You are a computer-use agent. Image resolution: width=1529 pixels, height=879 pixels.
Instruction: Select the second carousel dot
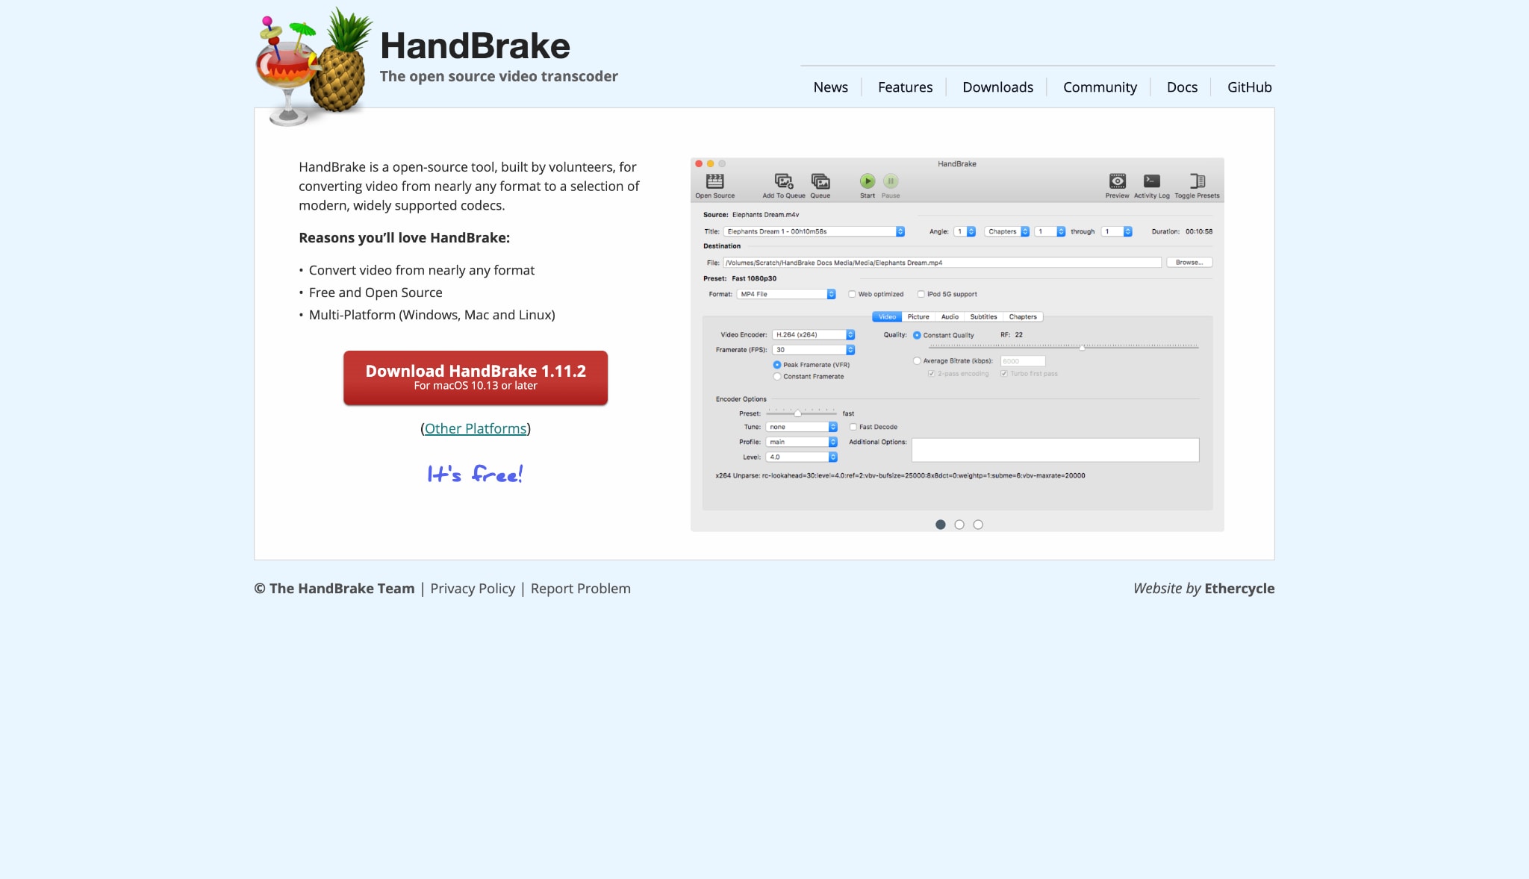click(959, 525)
